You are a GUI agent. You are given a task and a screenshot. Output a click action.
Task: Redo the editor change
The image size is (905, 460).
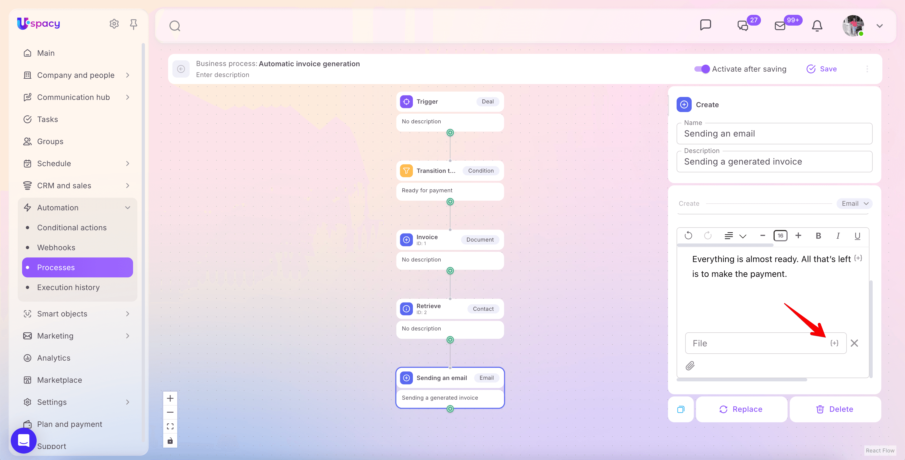[708, 235]
